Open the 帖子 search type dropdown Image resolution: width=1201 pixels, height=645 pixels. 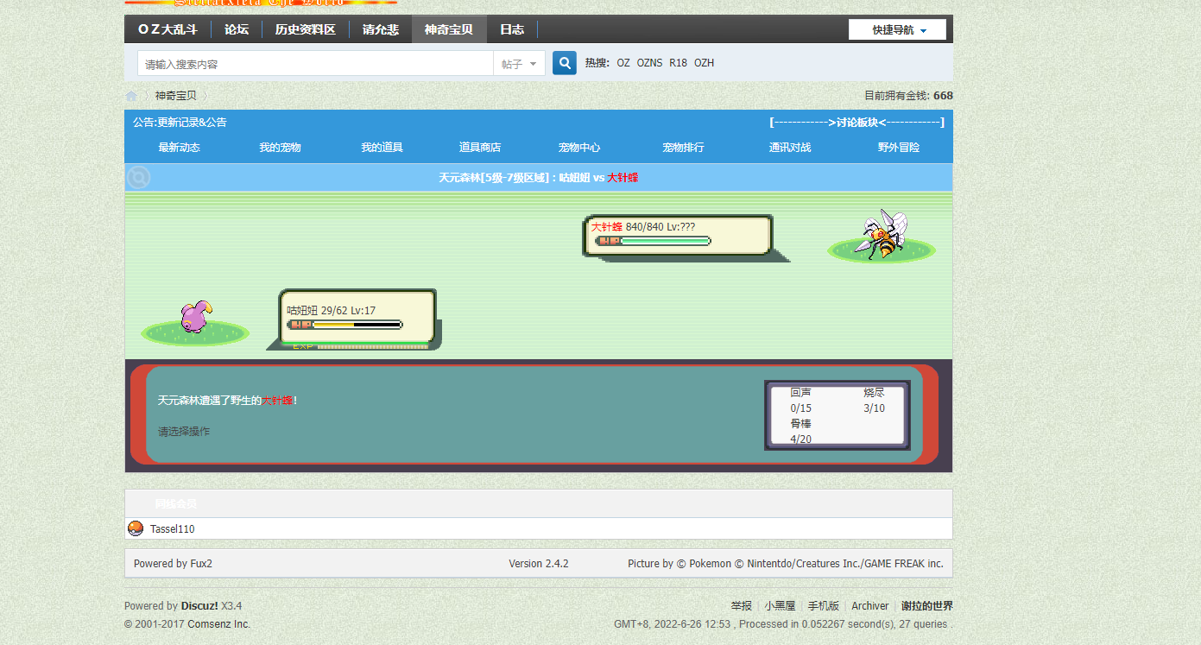coord(520,64)
